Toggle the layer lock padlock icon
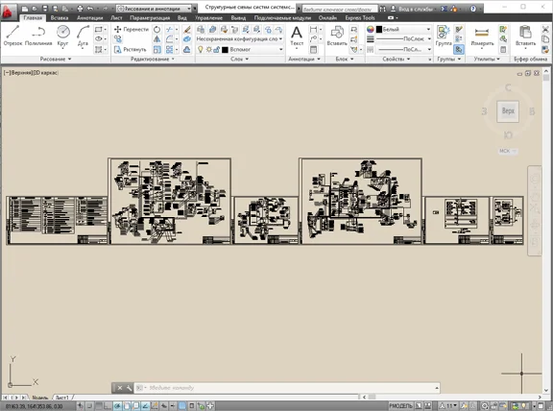The width and height of the screenshot is (553, 411). coord(217,49)
